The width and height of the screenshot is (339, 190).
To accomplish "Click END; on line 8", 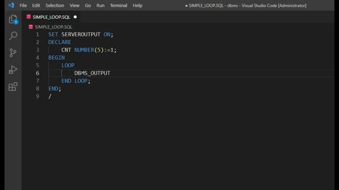I will coord(55,89).
